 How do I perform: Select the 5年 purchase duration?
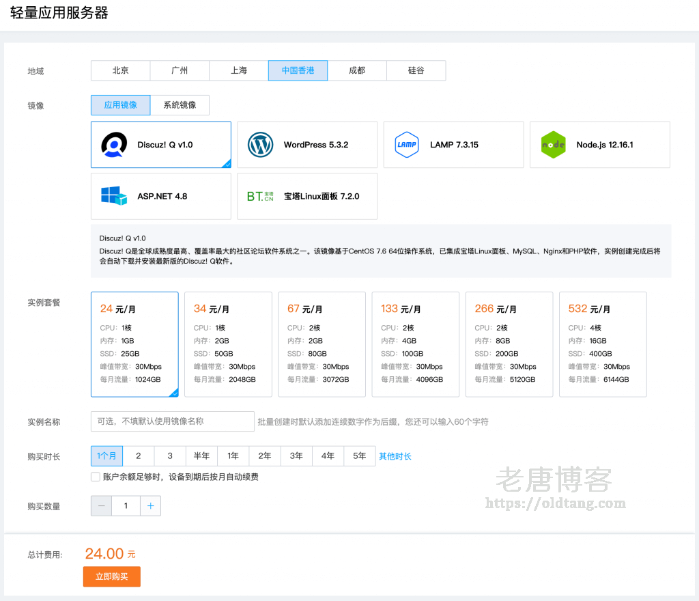[x=359, y=456]
